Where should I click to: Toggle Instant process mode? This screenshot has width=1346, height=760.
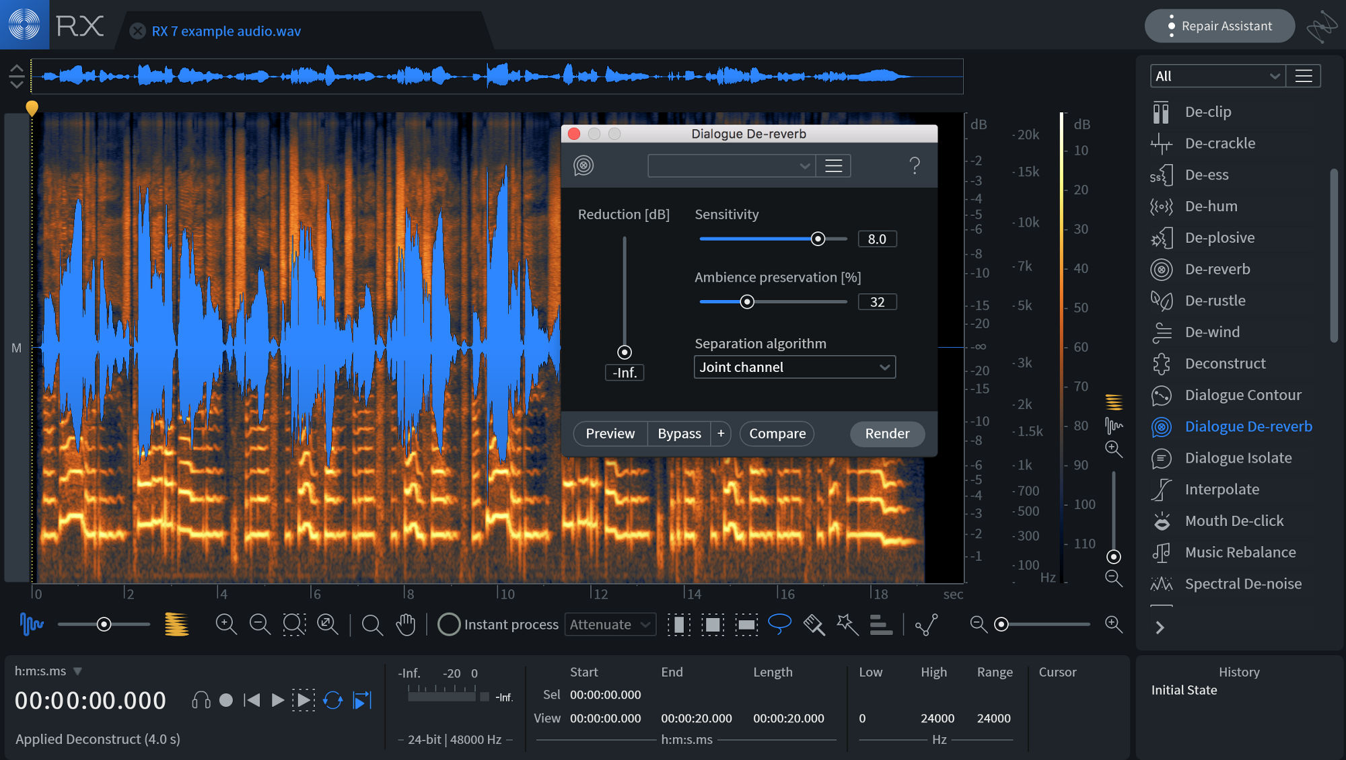[449, 624]
